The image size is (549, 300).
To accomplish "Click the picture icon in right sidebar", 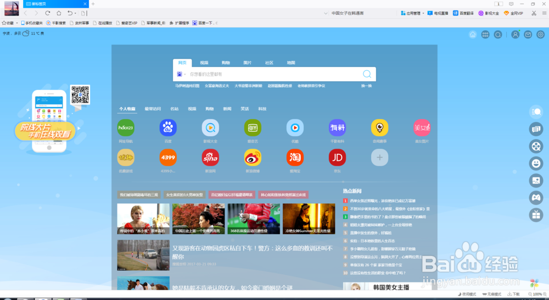I will point(536,180).
